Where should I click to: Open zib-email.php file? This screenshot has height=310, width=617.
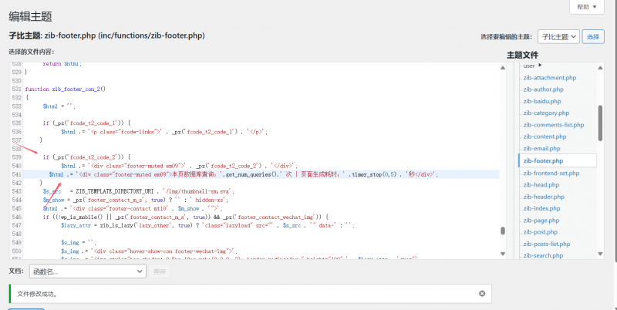543,148
